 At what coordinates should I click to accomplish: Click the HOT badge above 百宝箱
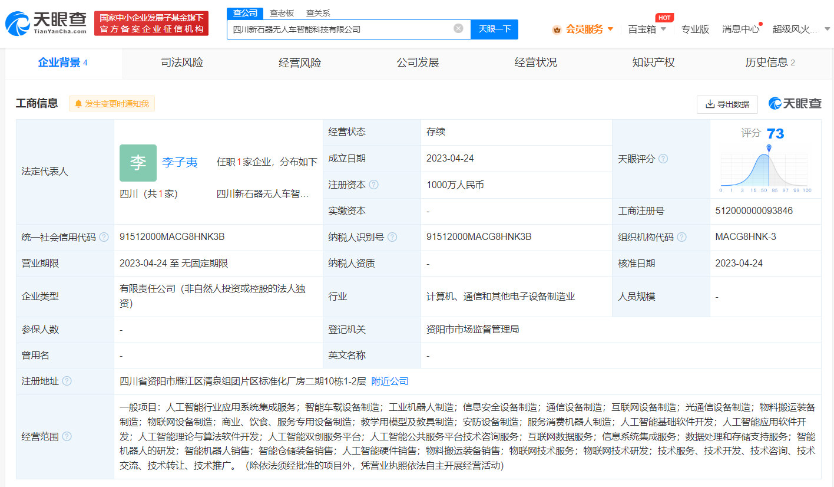664,18
